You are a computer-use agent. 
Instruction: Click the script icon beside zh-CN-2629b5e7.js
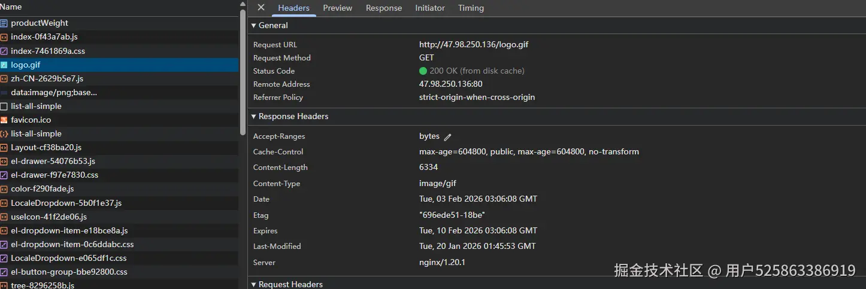click(x=4, y=78)
